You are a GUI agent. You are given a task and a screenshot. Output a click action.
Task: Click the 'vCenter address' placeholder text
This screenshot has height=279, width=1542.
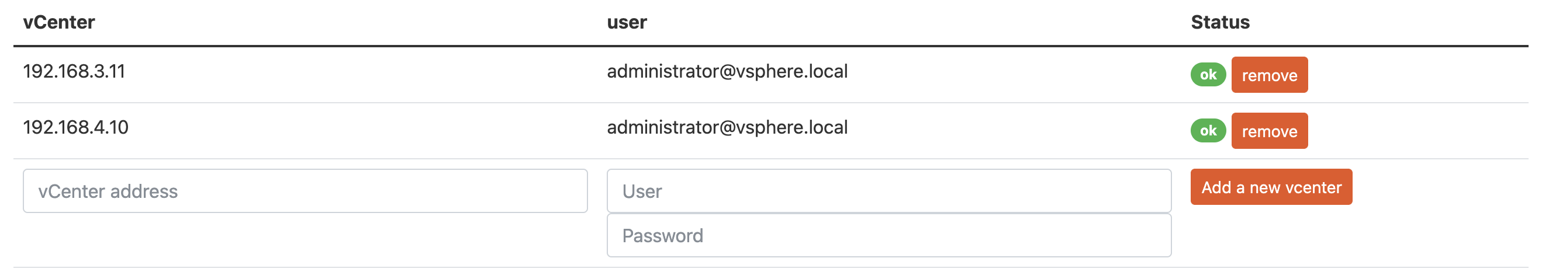[108, 191]
